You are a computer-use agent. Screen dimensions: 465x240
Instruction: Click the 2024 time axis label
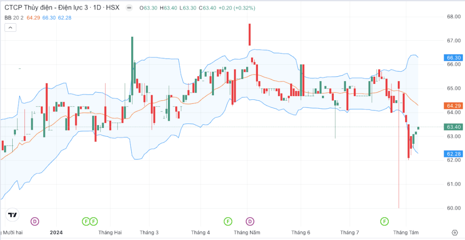pyautogui.click(x=56, y=233)
